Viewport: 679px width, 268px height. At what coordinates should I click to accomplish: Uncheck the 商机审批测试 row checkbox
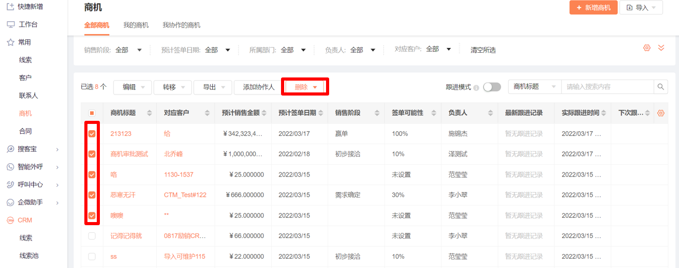point(92,154)
